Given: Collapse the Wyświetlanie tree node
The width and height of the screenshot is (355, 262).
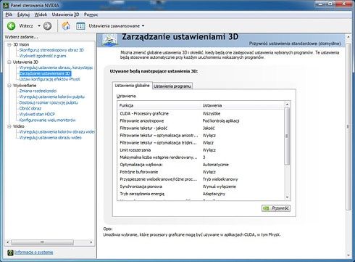Looking at the screenshot, I should point(9,86).
